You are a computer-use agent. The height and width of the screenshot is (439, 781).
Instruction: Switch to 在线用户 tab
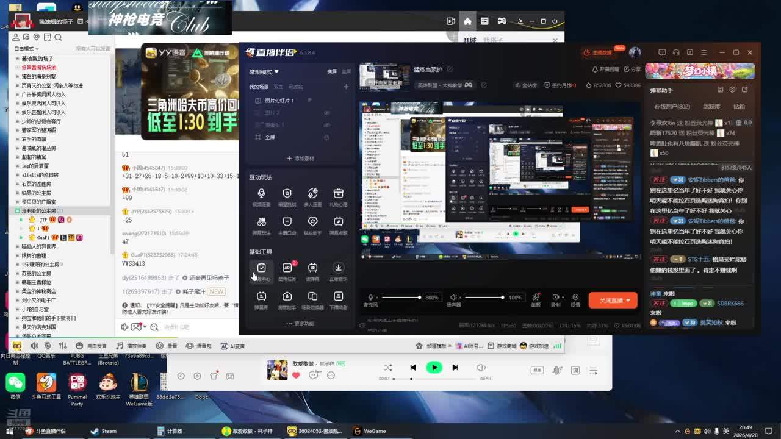tap(672, 107)
